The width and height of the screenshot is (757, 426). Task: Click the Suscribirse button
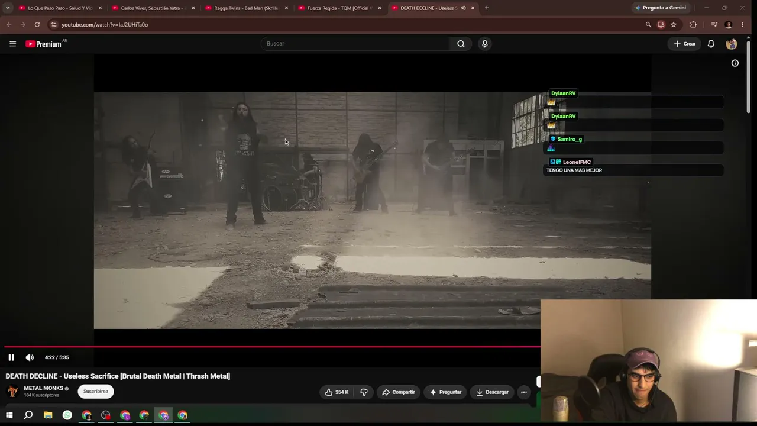point(96,392)
